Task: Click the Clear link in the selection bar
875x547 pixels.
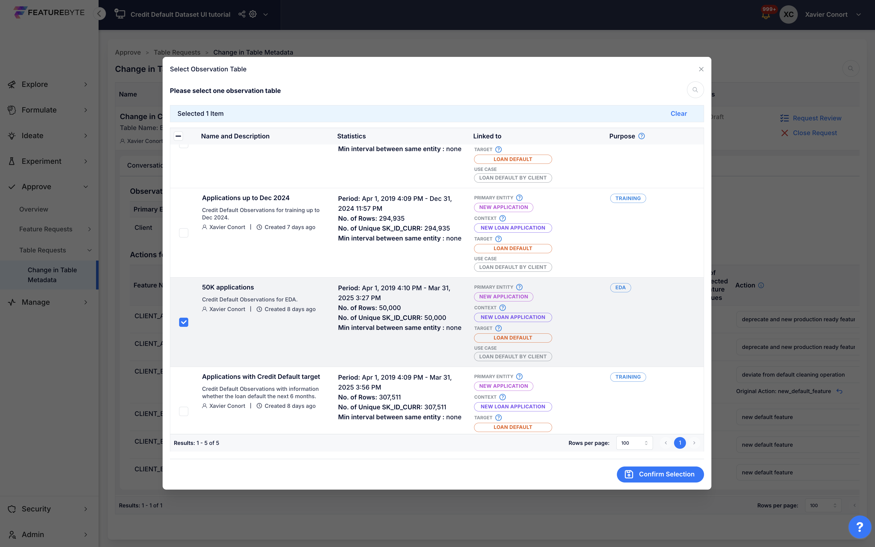Action: pos(678,114)
